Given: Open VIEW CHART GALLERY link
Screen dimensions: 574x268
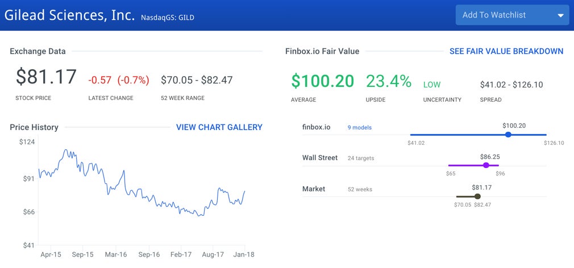Looking at the screenshot, I should click(x=219, y=127).
